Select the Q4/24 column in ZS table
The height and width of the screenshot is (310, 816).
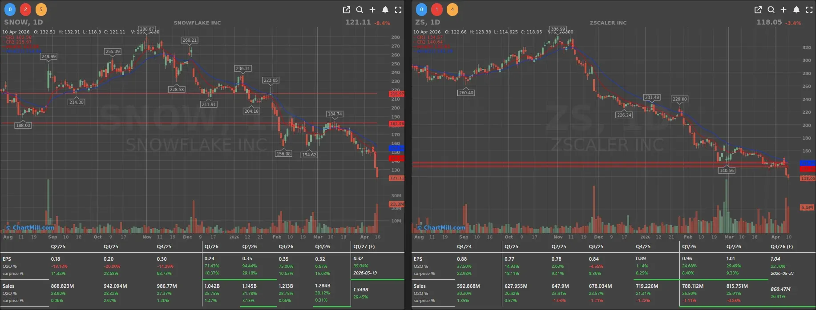click(x=464, y=246)
